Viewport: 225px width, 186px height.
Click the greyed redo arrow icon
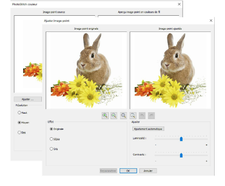pos(151,116)
